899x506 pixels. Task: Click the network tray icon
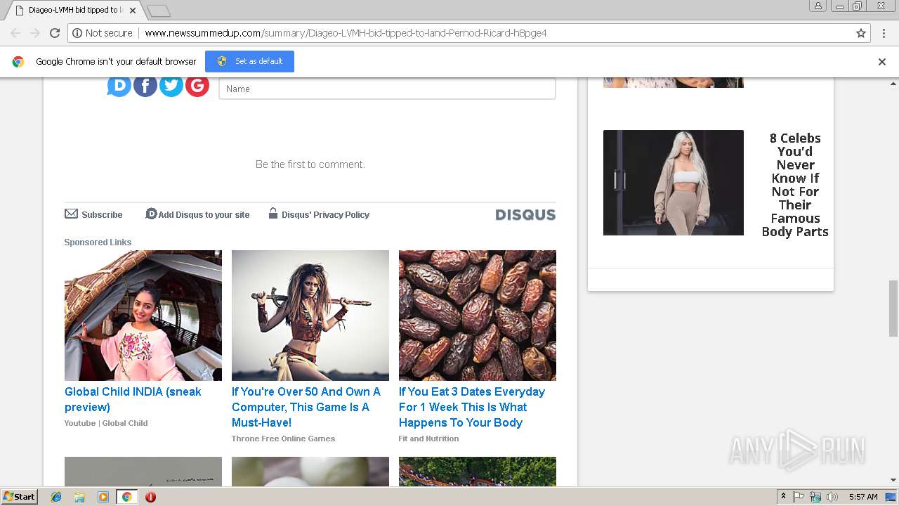(815, 497)
